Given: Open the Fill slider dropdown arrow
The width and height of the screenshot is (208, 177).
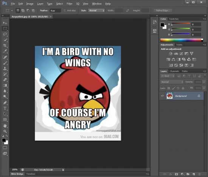Looking at the screenshot, I should click(x=204, y=88).
